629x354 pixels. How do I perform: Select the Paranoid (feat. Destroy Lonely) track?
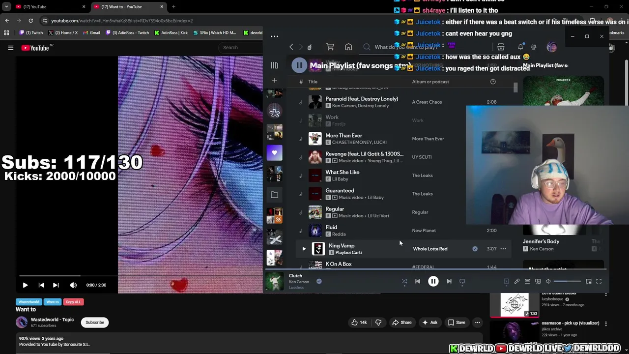tap(362, 99)
